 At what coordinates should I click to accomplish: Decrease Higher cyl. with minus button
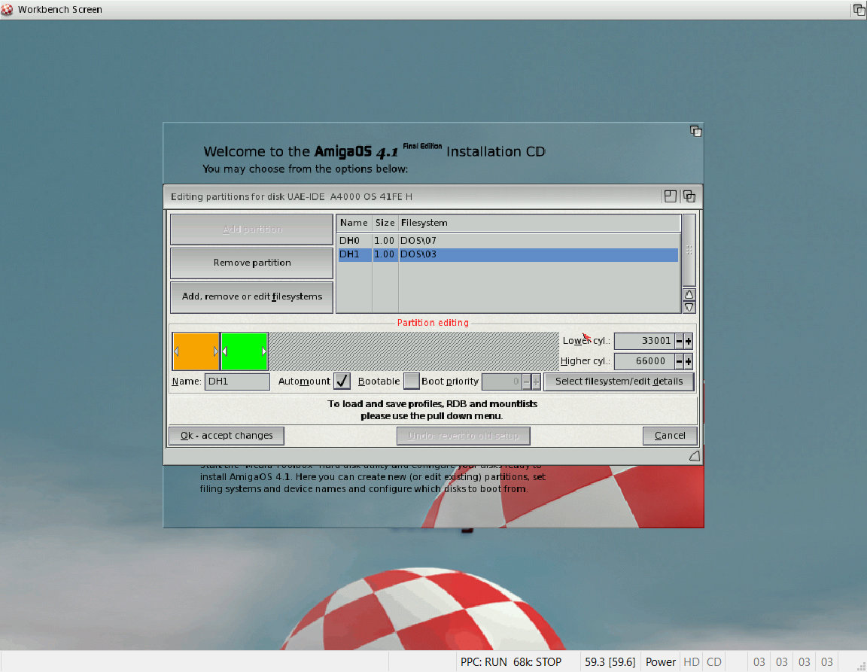click(x=679, y=361)
